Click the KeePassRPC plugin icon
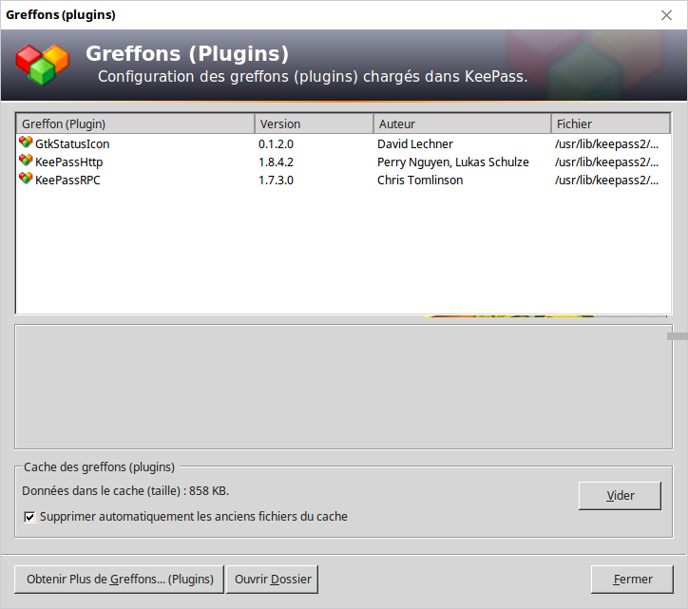Viewport: 688px width, 609px height. (26, 180)
